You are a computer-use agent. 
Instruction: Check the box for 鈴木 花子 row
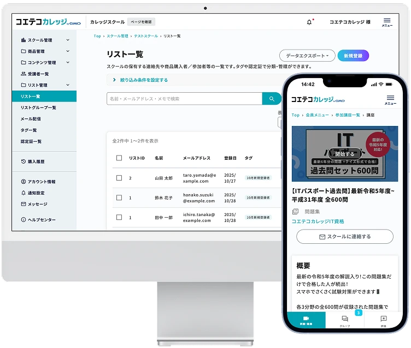click(119, 197)
